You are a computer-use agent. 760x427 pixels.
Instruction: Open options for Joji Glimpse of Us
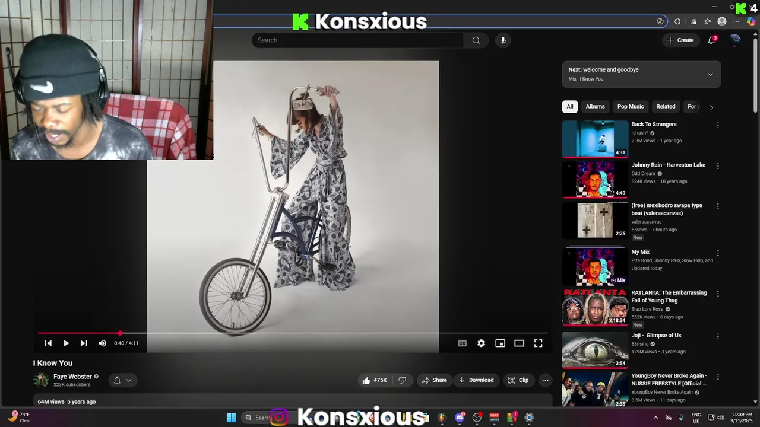pyautogui.click(x=718, y=336)
